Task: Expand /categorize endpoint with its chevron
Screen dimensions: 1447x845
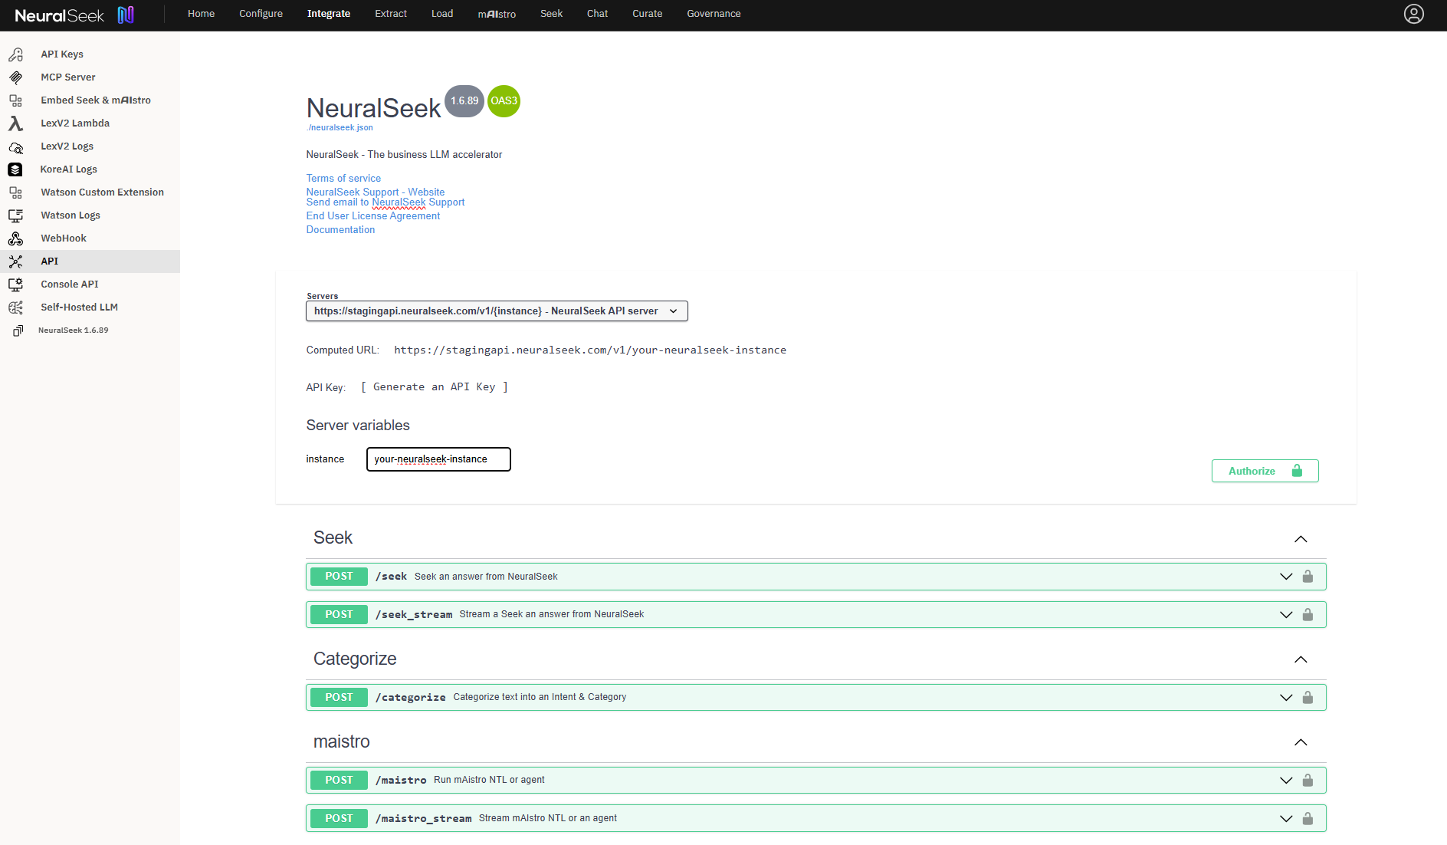Action: pyautogui.click(x=1286, y=698)
